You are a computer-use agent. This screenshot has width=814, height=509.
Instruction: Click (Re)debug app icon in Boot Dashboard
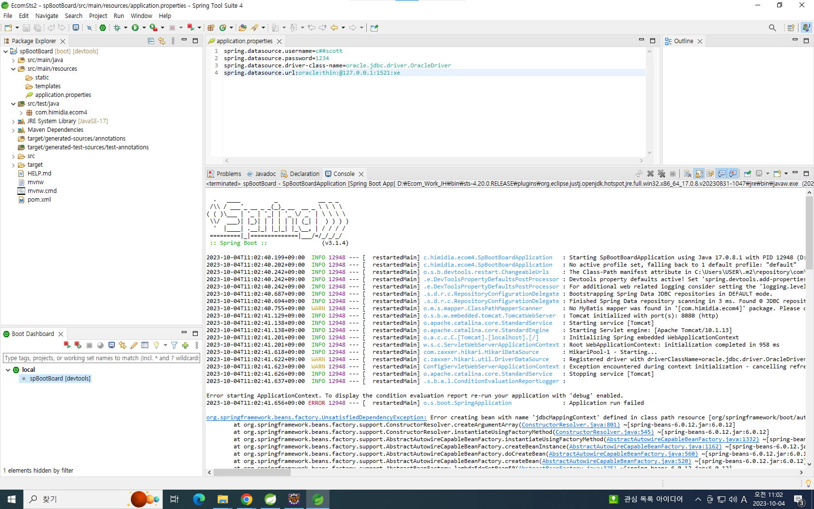78,345
